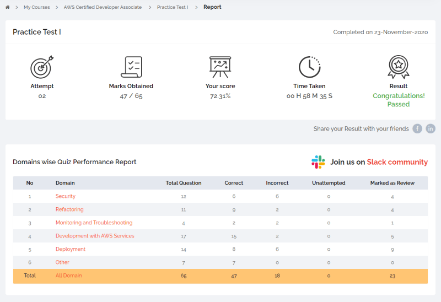Open Monitoring and Troubleshooting domain link
The width and height of the screenshot is (441, 302).
[x=94, y=223]
